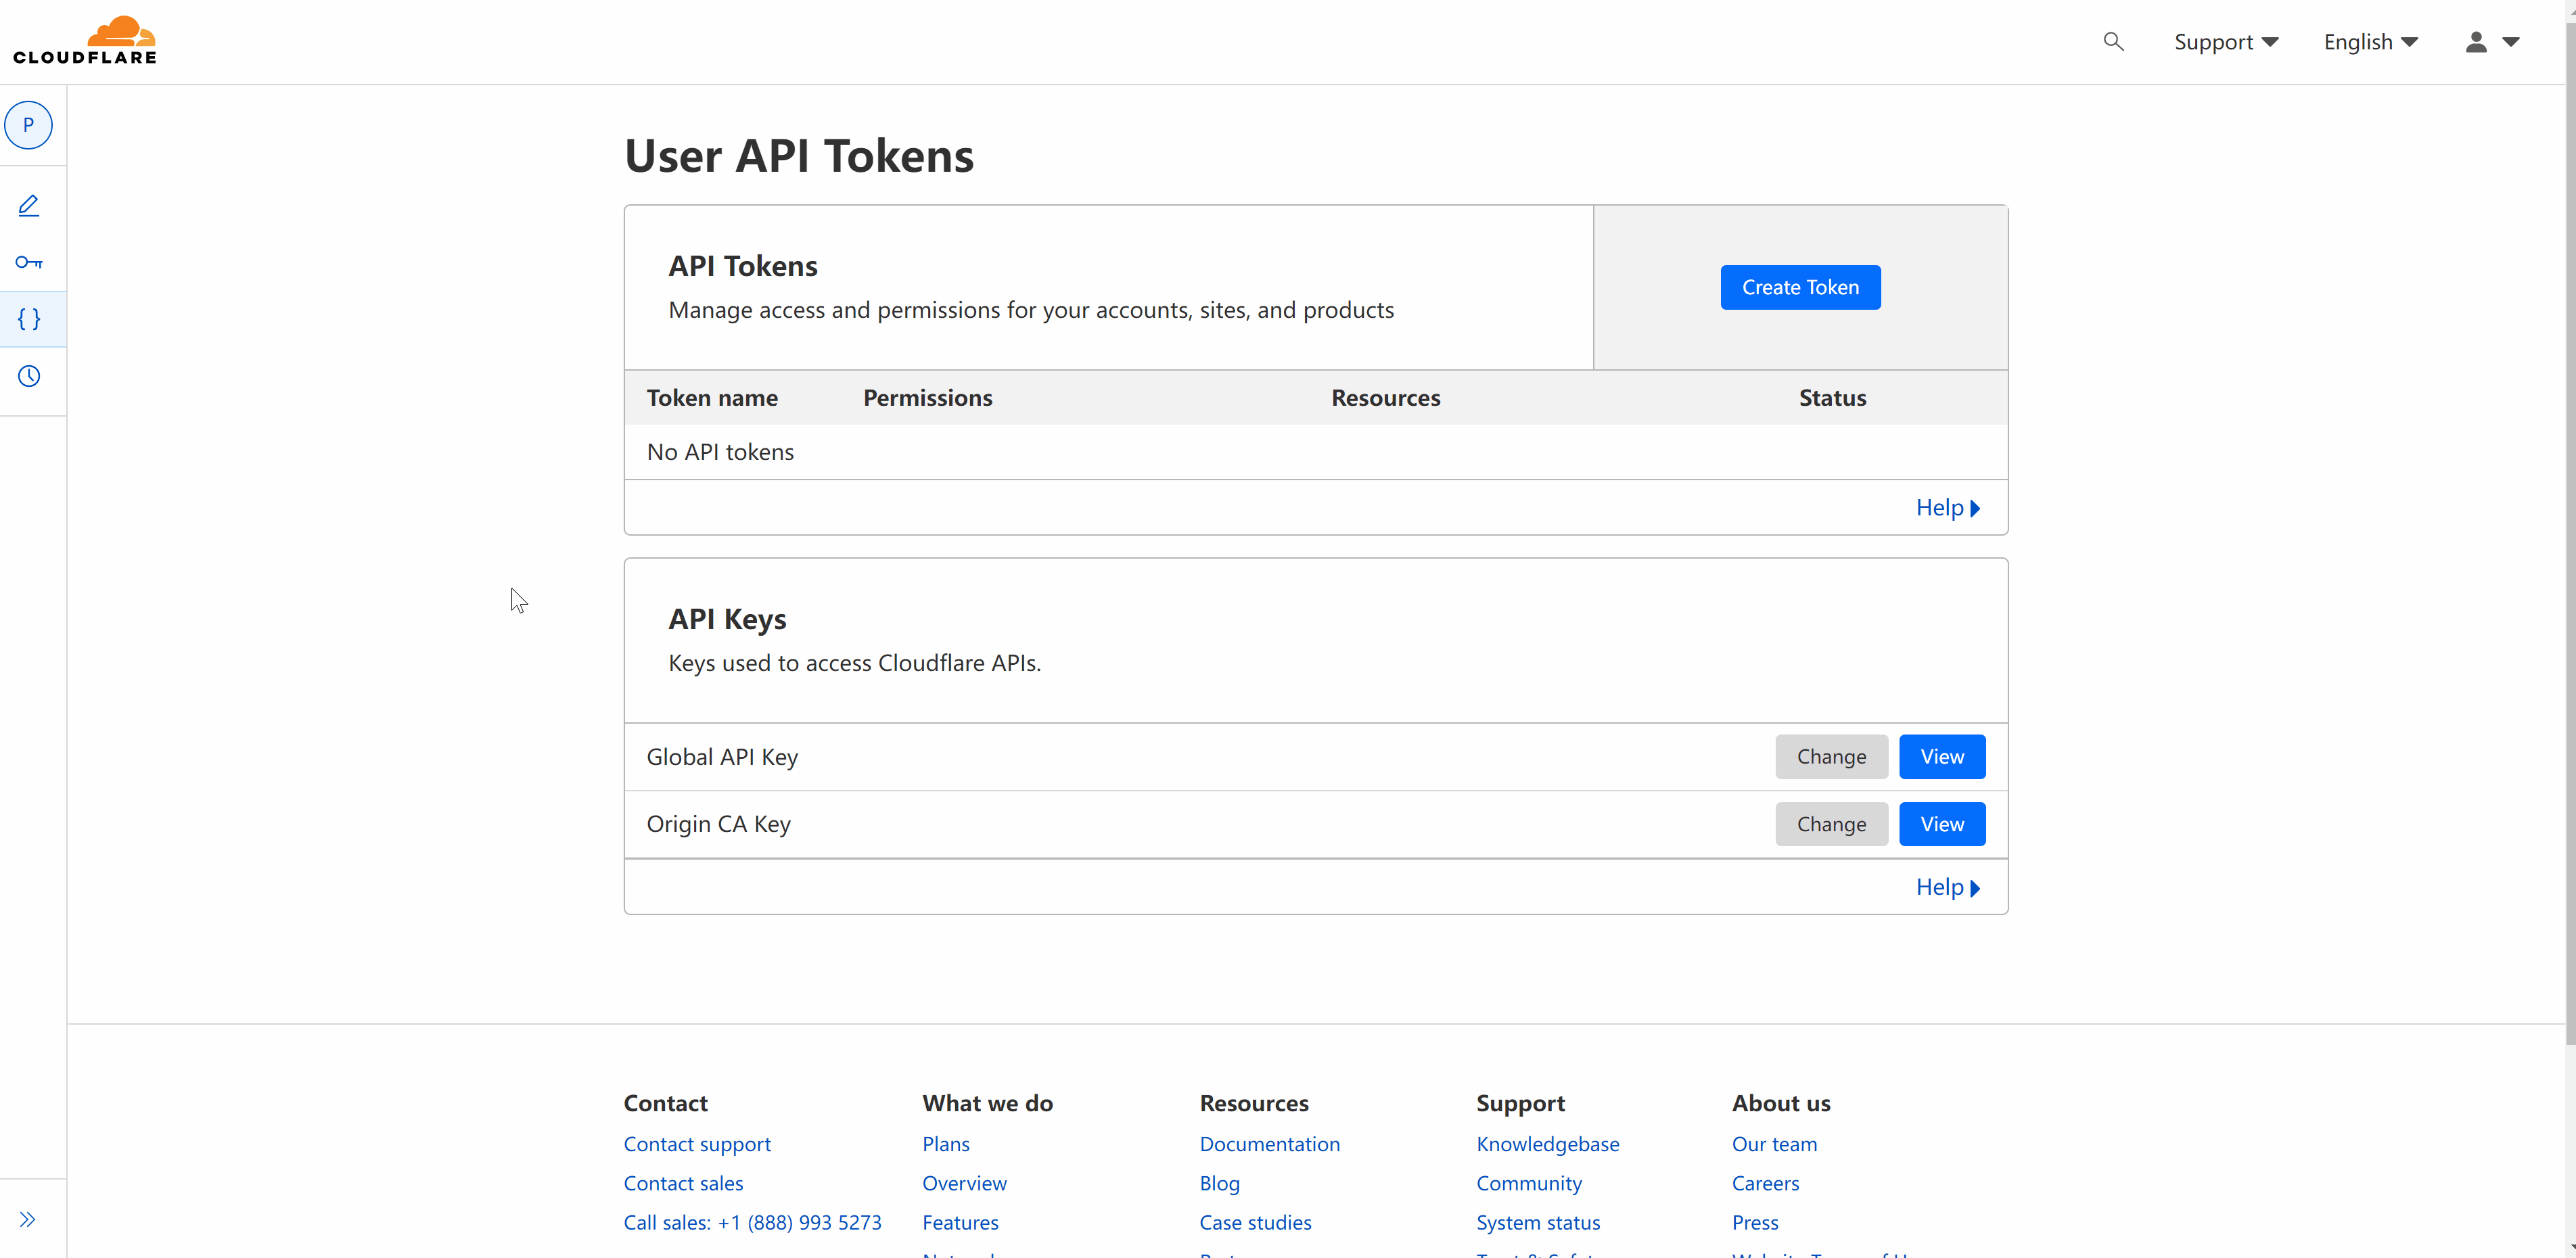
Task: Open the Support dropdown menu
Action: (2226, 42)
